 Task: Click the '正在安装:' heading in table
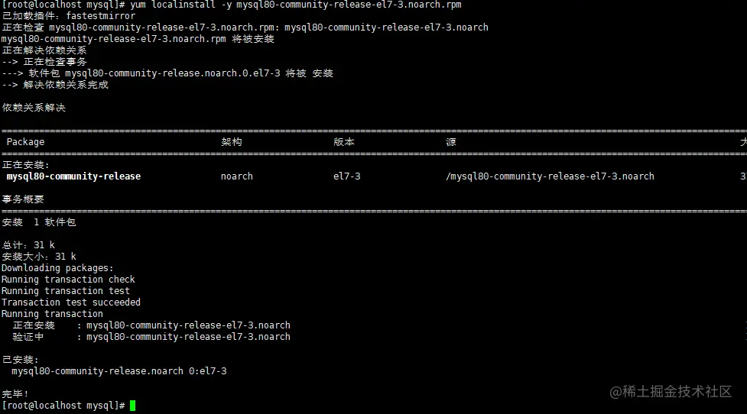[26, 165]
